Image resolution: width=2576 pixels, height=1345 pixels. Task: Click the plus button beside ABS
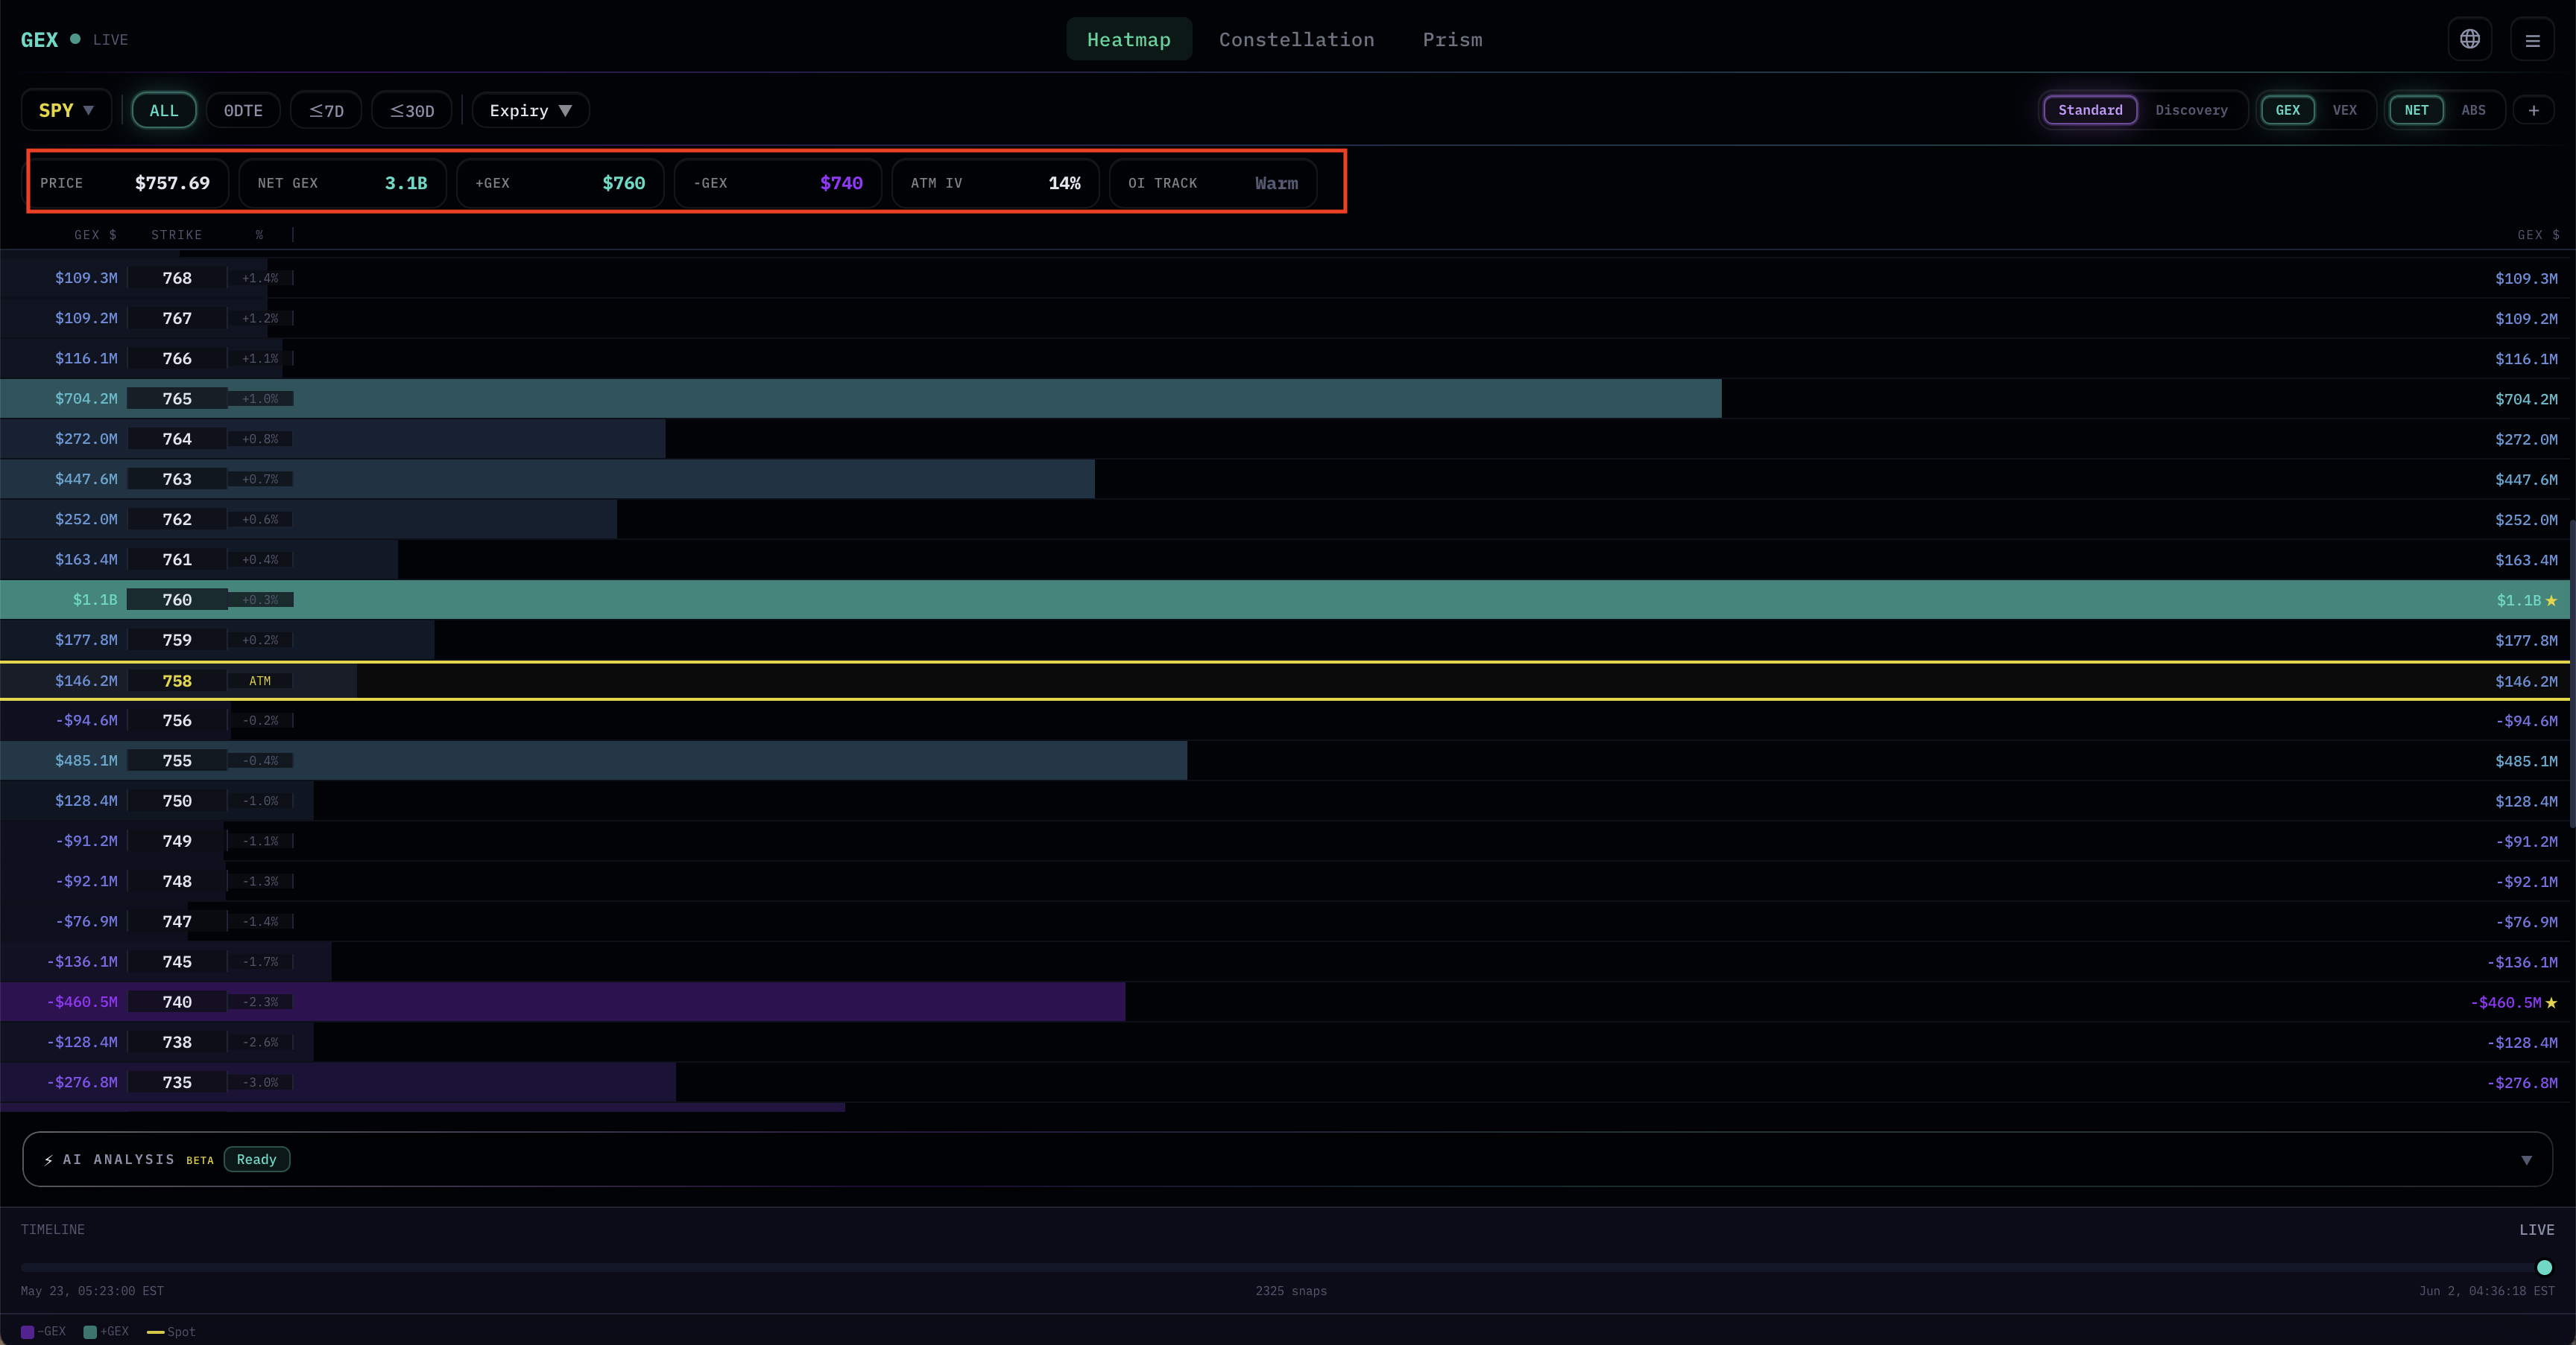(2533, 110)
